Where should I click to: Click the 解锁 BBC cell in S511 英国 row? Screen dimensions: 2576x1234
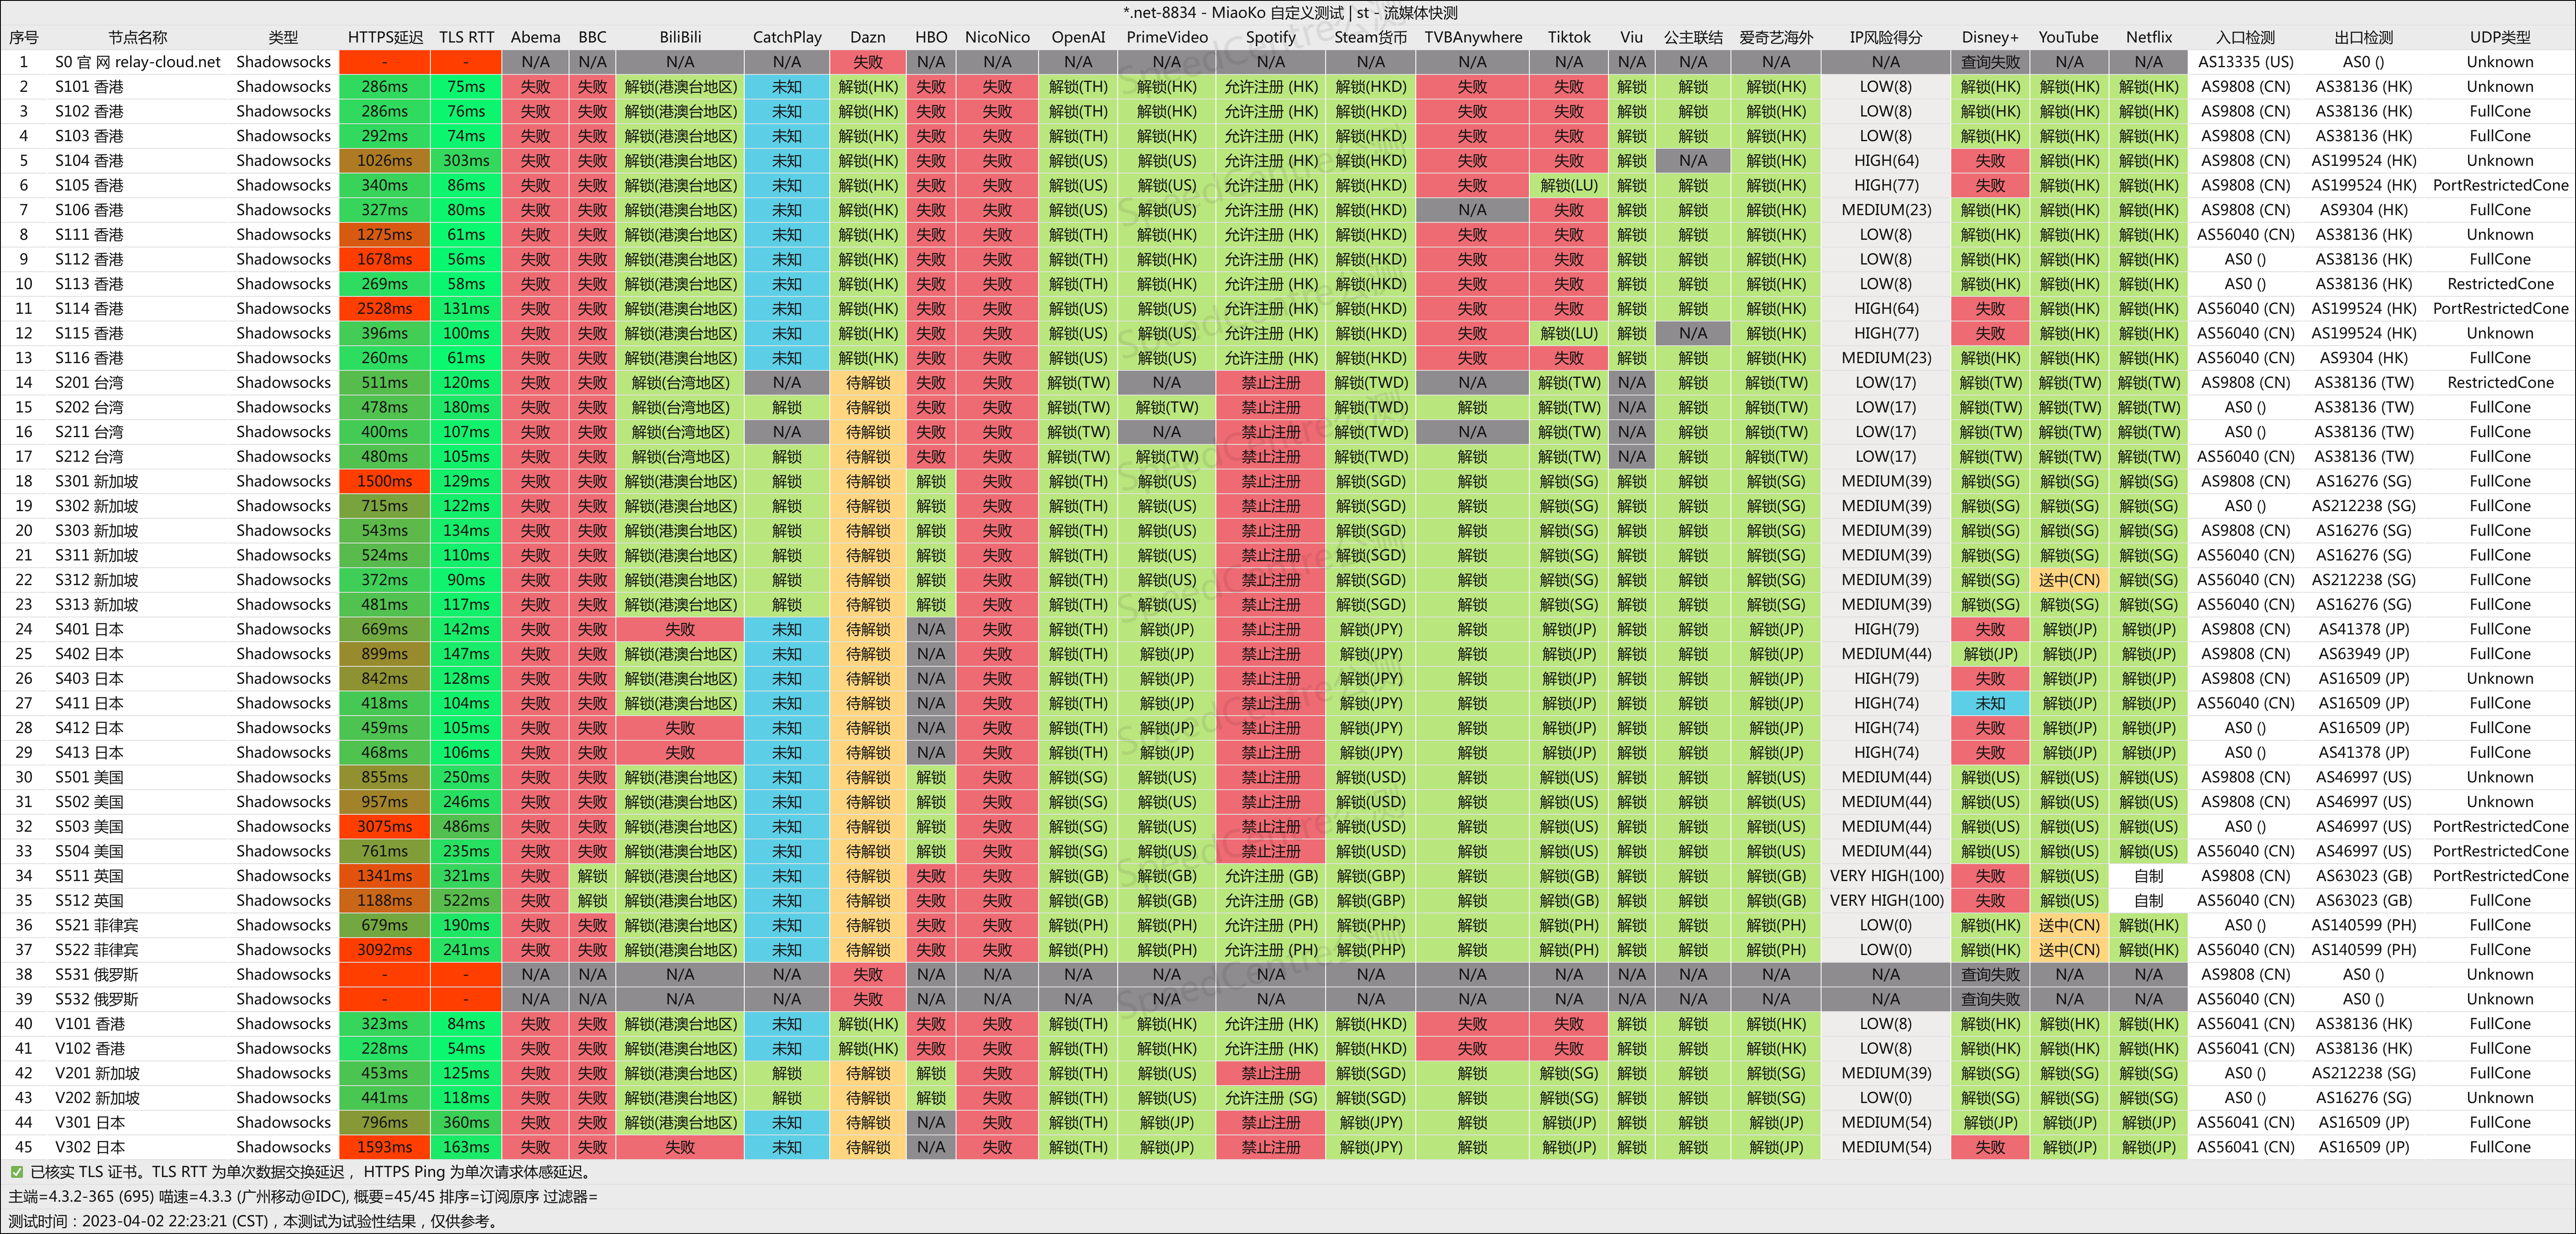coord(592,876)
